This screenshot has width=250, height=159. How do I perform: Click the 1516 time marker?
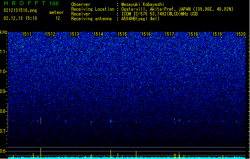pos(146,34)
